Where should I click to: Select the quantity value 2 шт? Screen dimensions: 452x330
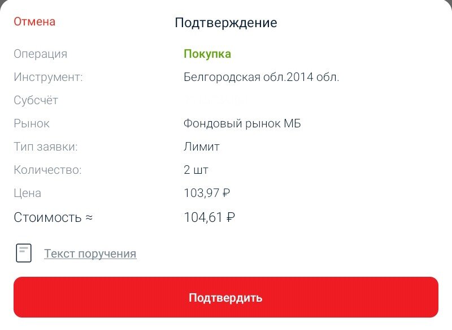196,169
